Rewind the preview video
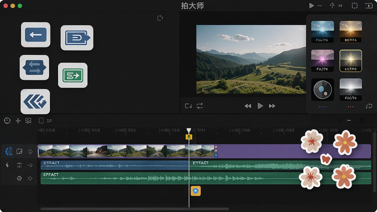 pos(248,106)
